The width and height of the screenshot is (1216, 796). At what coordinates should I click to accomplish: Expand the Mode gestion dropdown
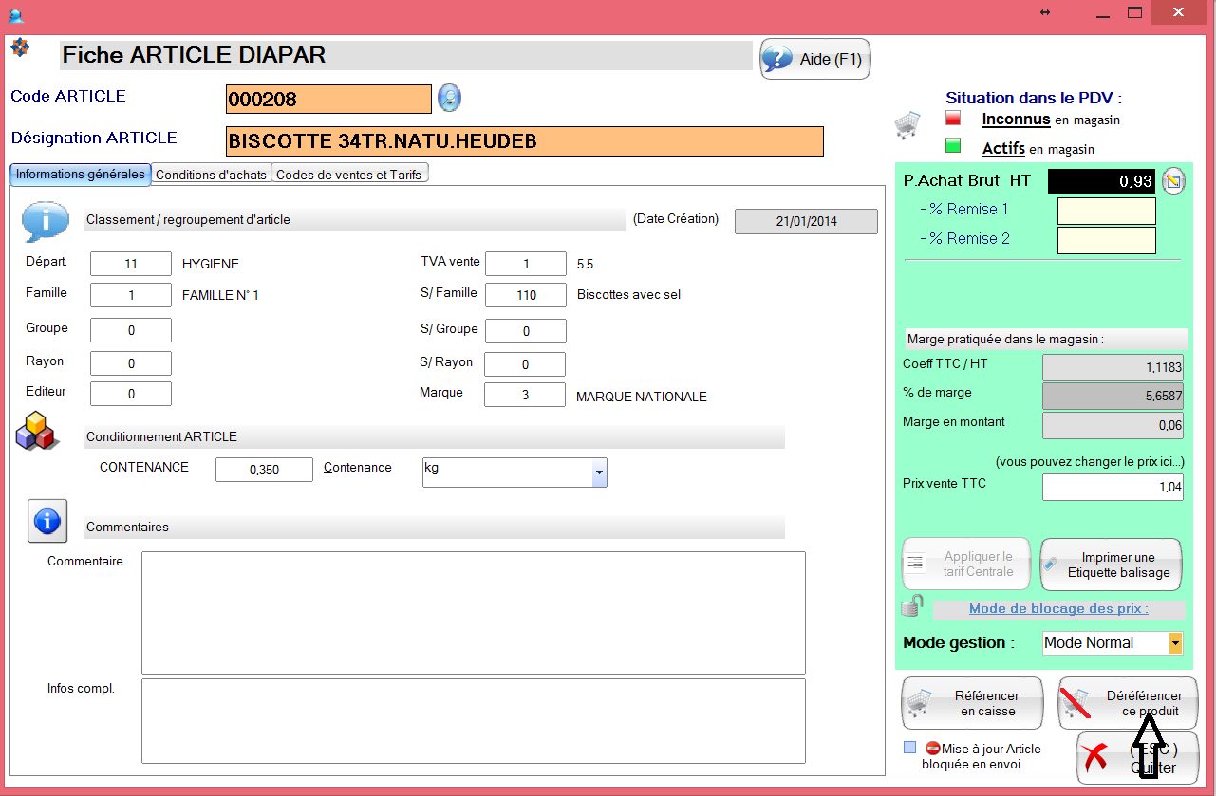point(1175,643)
